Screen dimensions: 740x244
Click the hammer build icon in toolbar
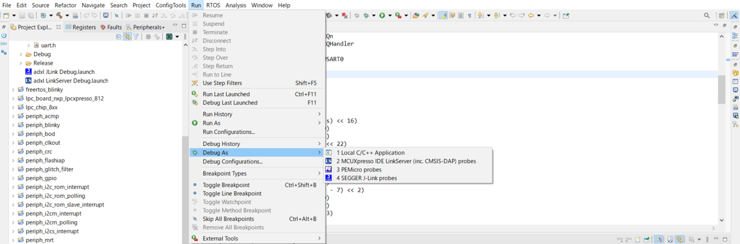click(x=60, y=15)
